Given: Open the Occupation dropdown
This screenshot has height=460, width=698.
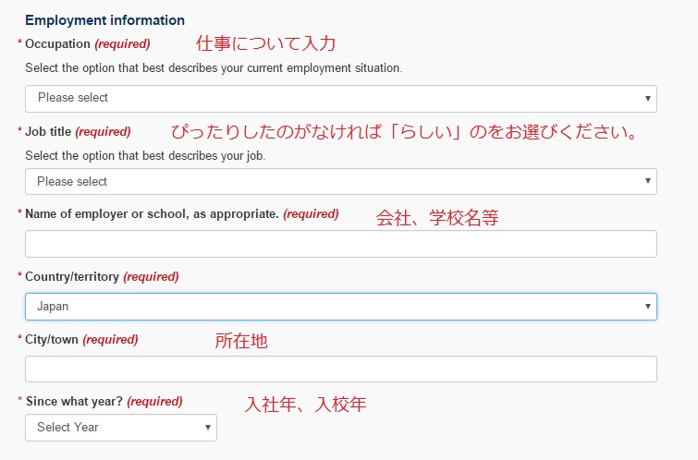Looking at the screenshot, I should coord(341,99).
